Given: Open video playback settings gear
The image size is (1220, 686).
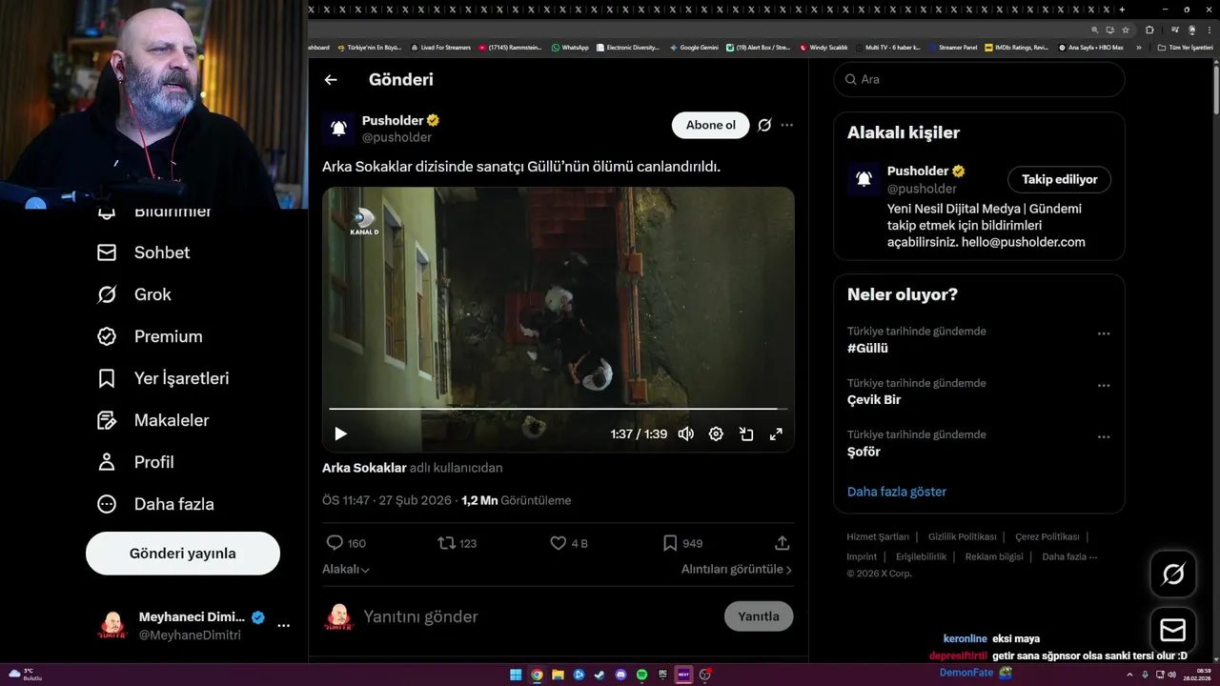Looking at the screenshot, I should click(716, 434).
